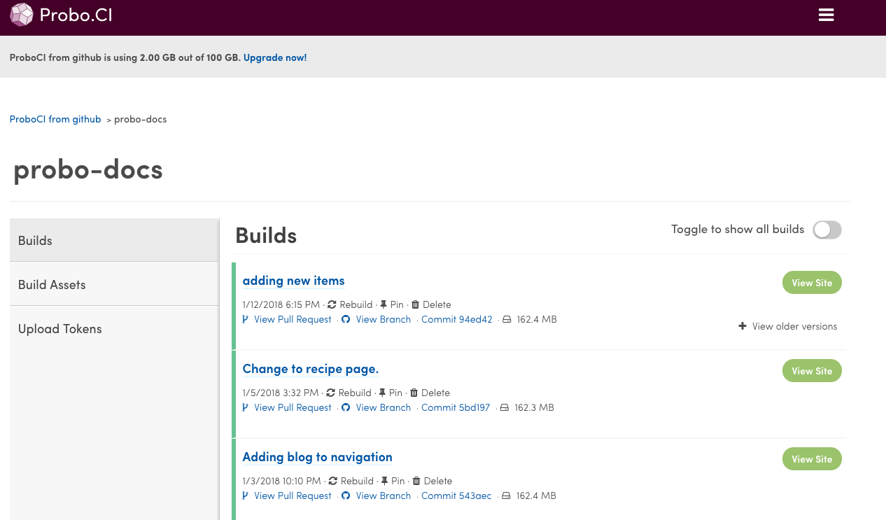Click disk size icon beside 162.4 MB, commit 94ed42
The width and height of the screenshot is (886, 520).
[507, 320]
